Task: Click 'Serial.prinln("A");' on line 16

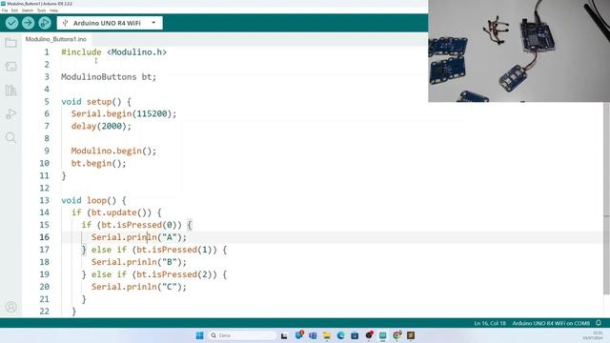Action: [139, 237]
